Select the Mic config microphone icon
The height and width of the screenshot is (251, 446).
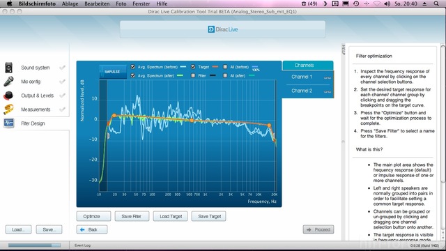pos(8,82)
